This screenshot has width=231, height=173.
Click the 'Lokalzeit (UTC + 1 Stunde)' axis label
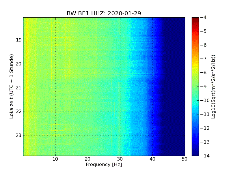coord(12,86)
